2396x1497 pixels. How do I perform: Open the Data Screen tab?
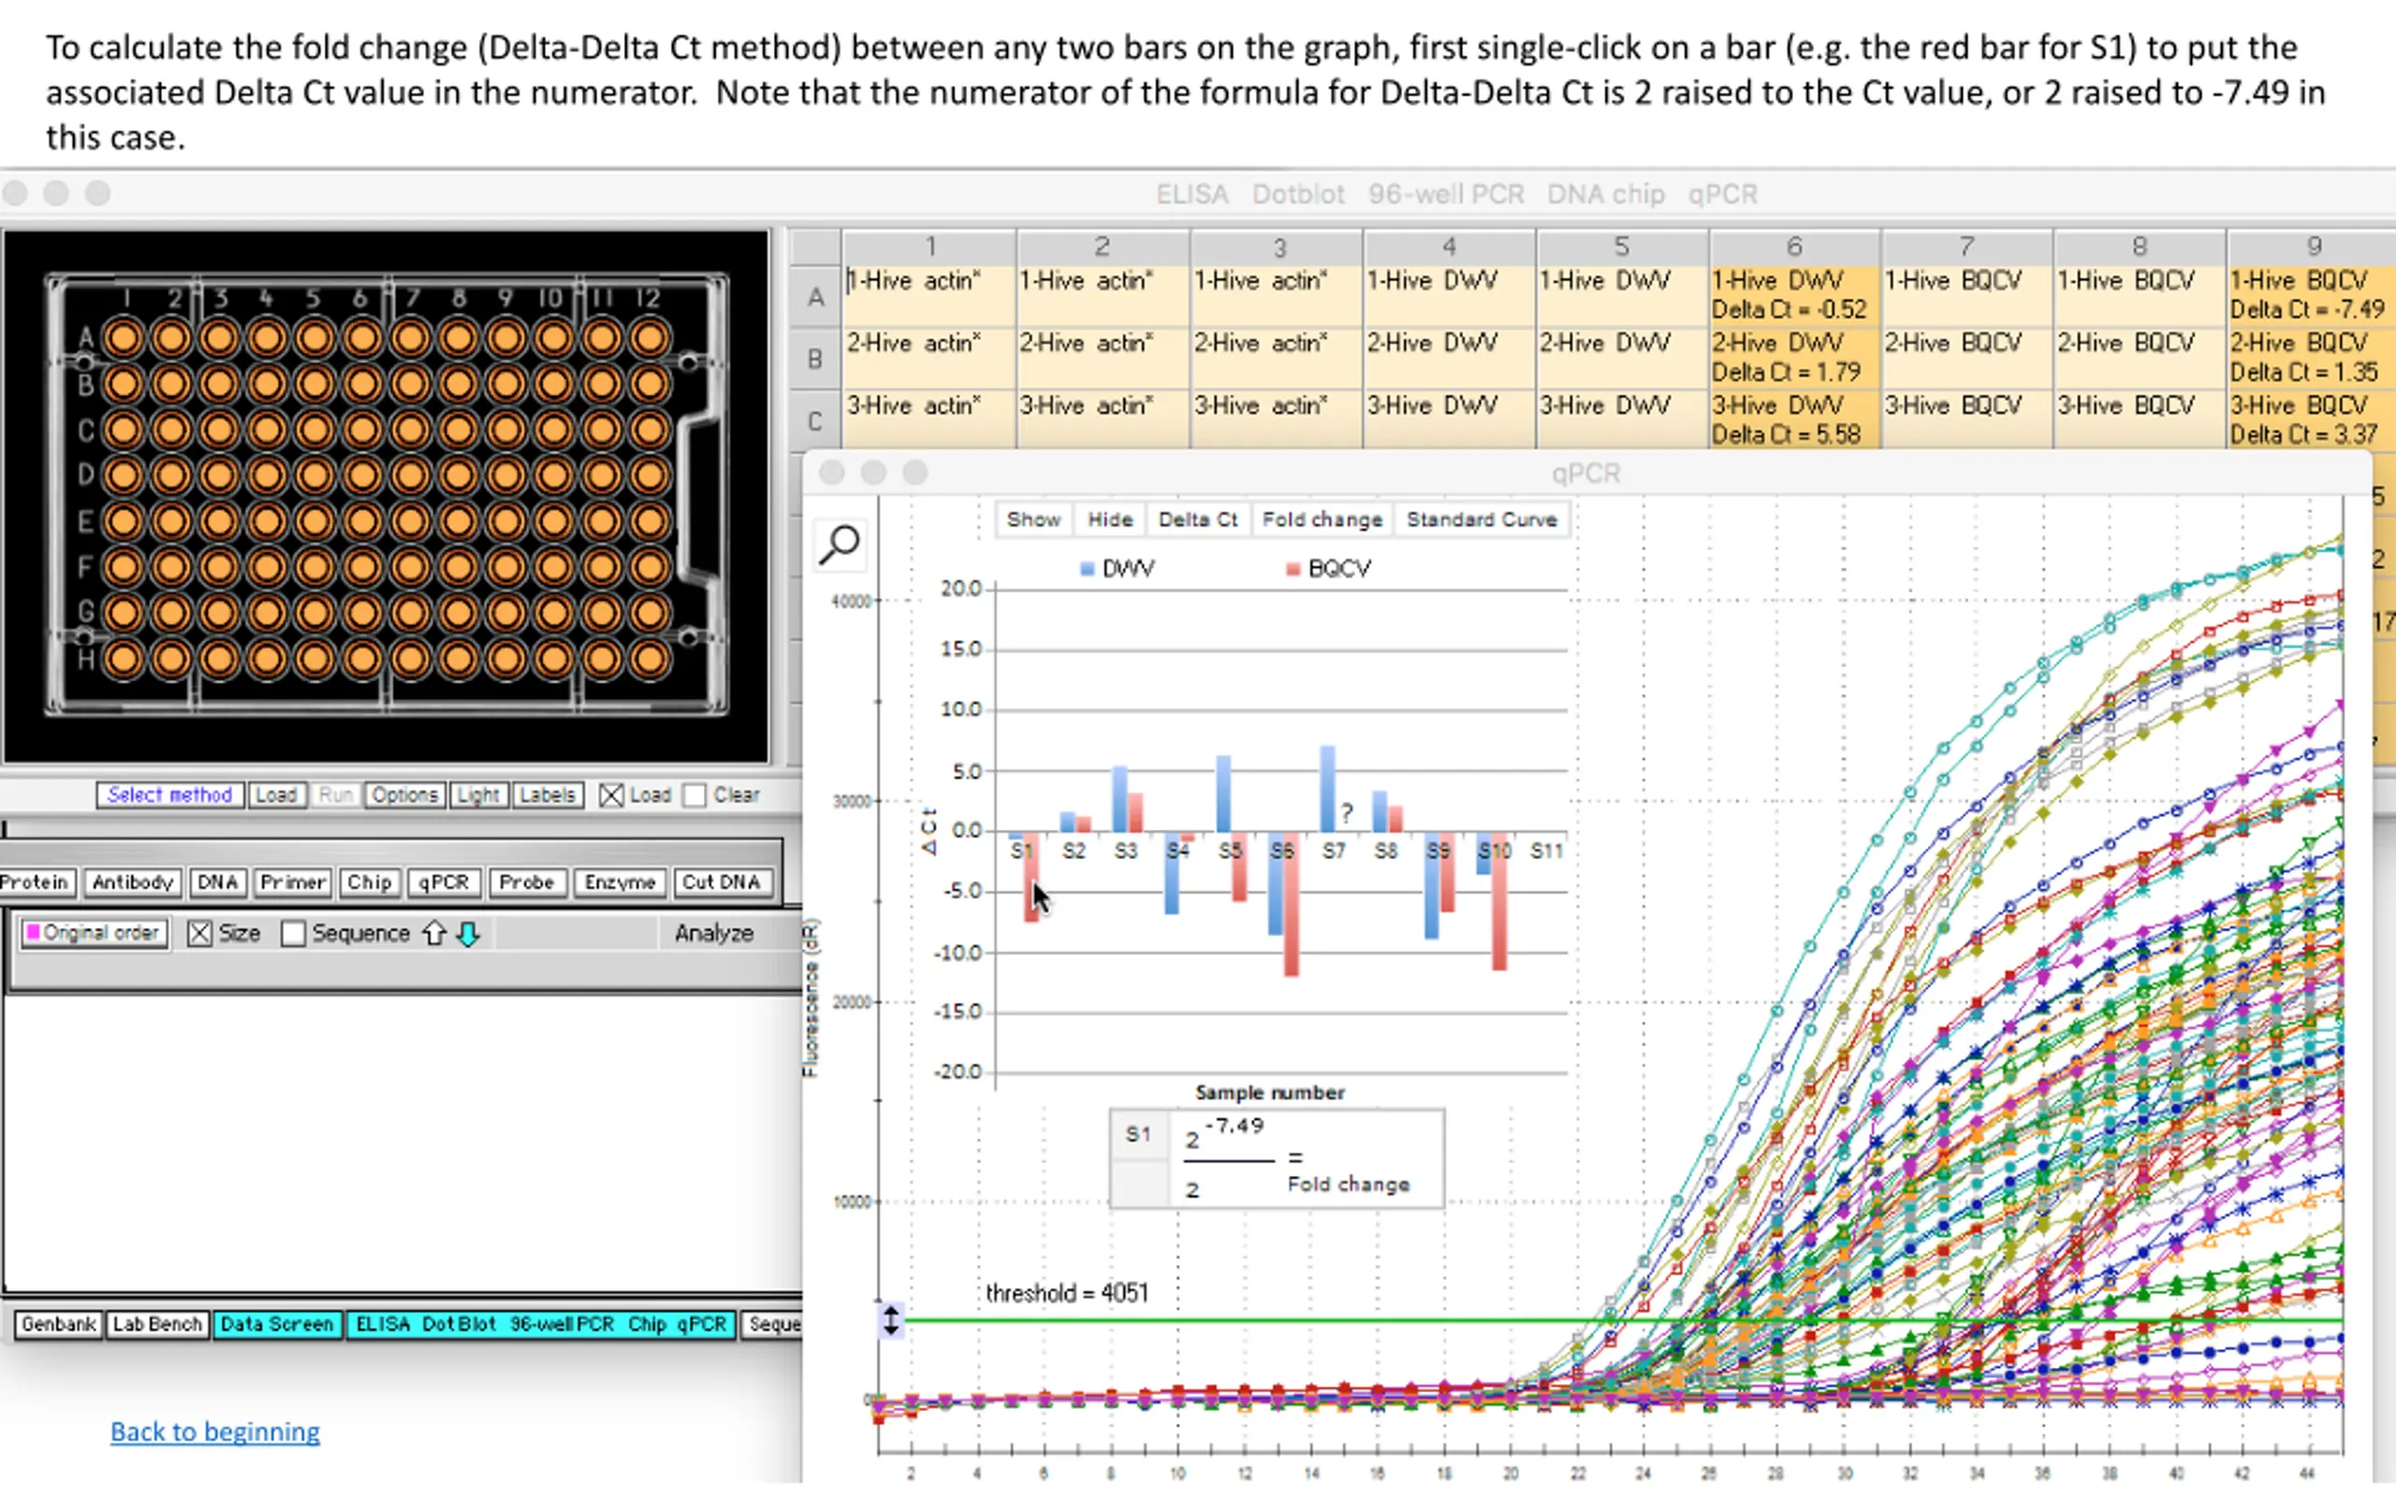tap(276, 1324)
